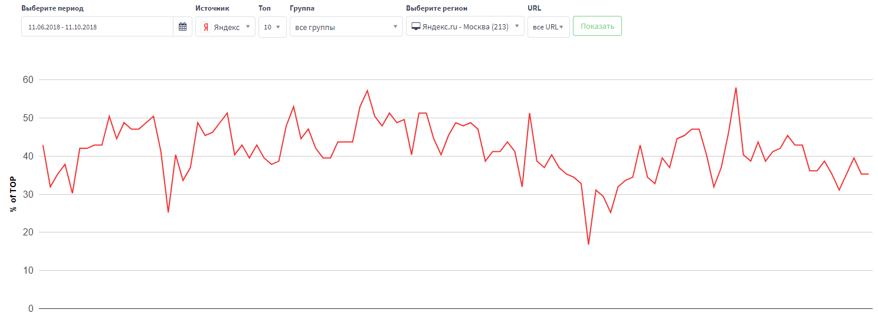Image resolution: width=878 pixels, height=316 pixels.
Task: Click the lowest dip near 17 on chart
Action: click(588, 244)
